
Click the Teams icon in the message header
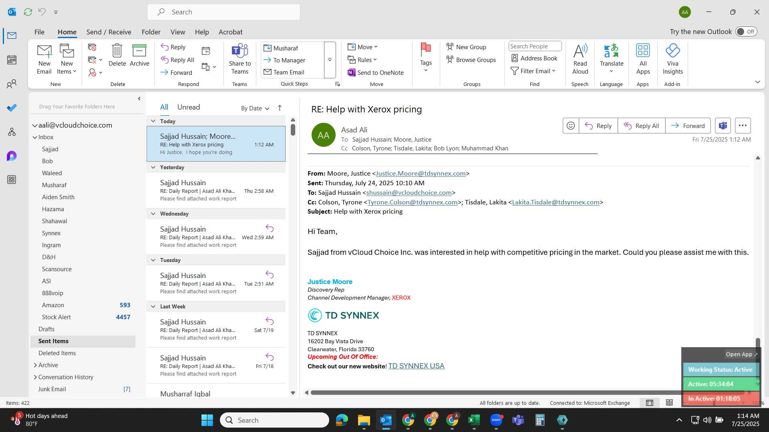click(x=723, y=126)
